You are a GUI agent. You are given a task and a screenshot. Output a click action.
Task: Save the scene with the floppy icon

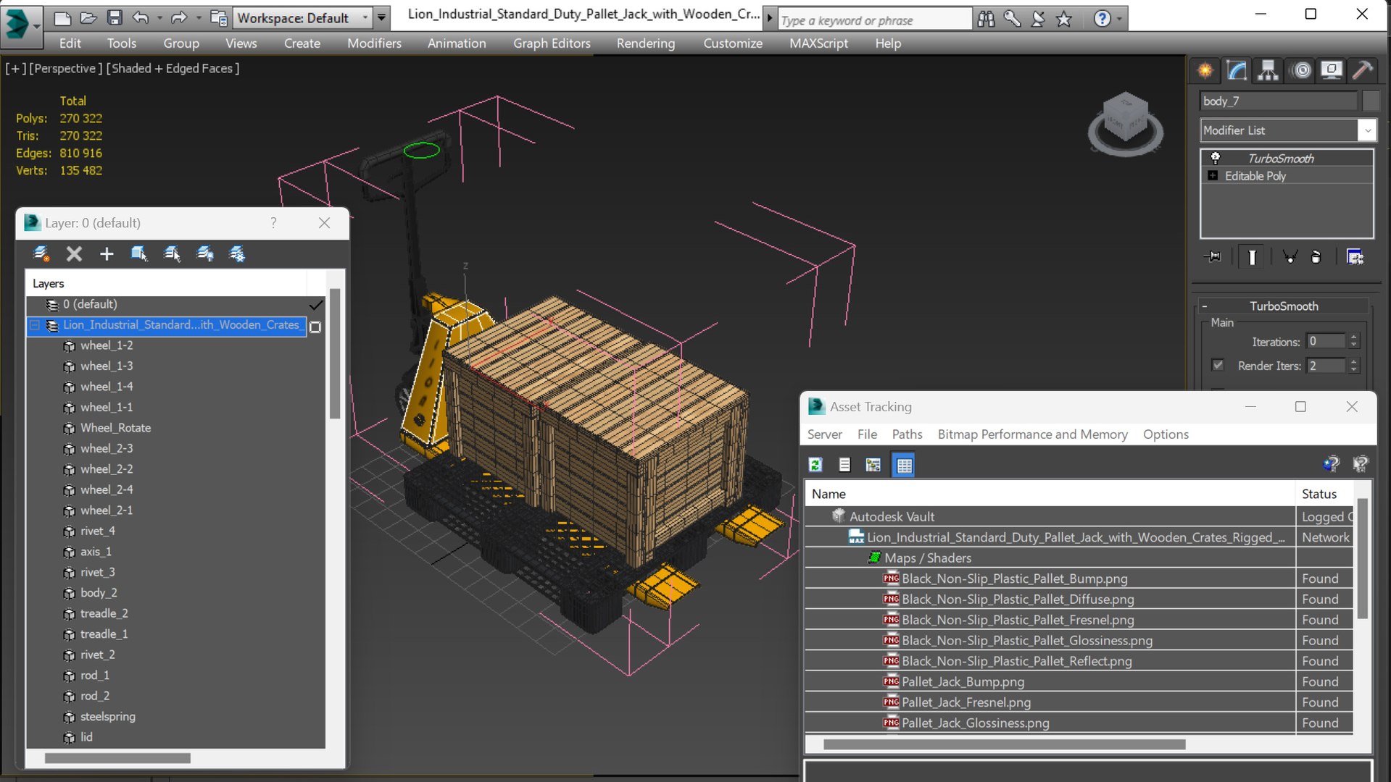click(115, 18)
